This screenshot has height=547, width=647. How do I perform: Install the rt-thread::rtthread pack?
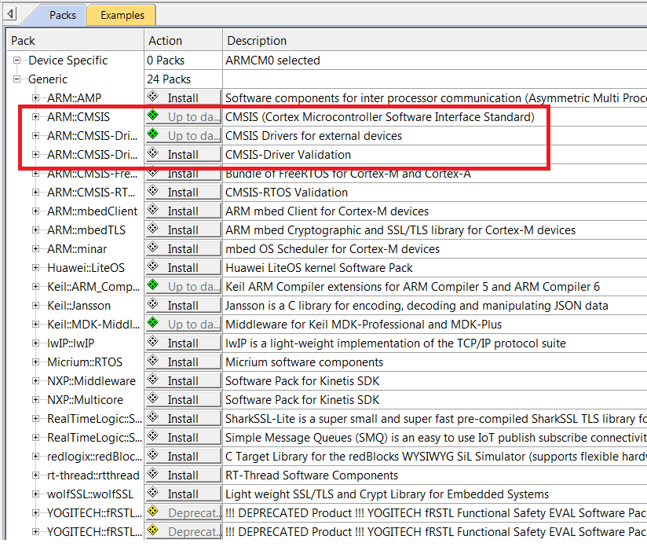pos(183,475)
